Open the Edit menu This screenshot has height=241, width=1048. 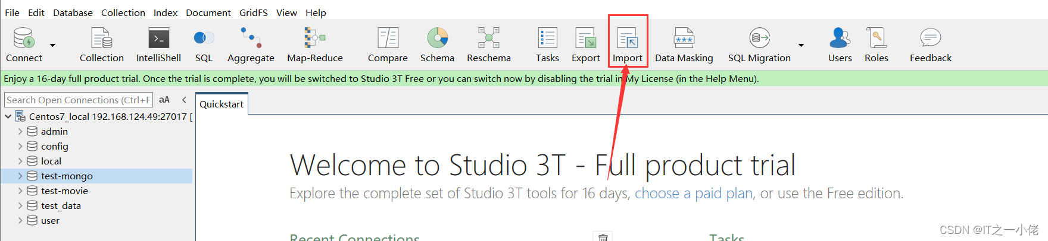coord(36,12)
